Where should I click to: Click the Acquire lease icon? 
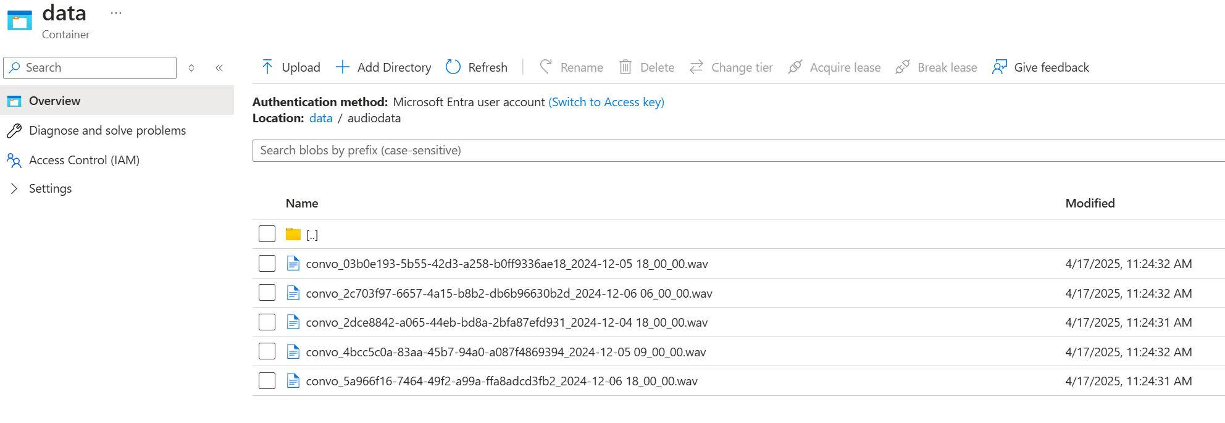click(x=795, y=67)
